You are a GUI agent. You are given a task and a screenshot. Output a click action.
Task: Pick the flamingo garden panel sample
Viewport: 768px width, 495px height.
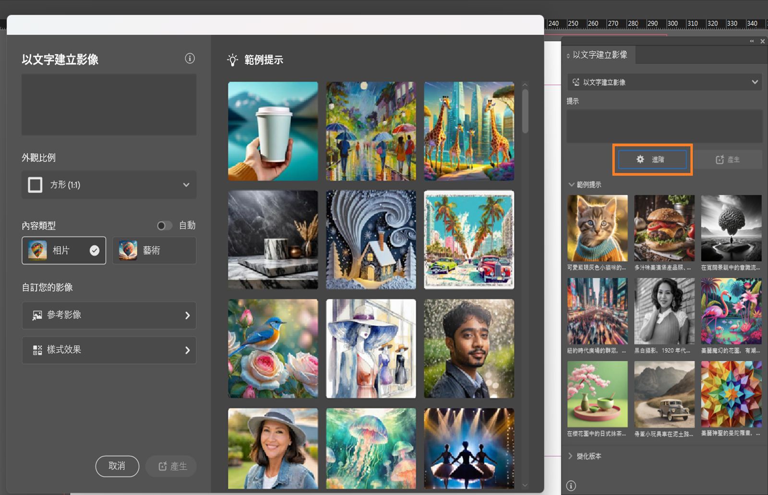[x=731, y=311]
